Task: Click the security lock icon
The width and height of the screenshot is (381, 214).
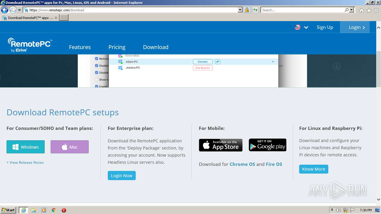Action: (x=247, y=10)
